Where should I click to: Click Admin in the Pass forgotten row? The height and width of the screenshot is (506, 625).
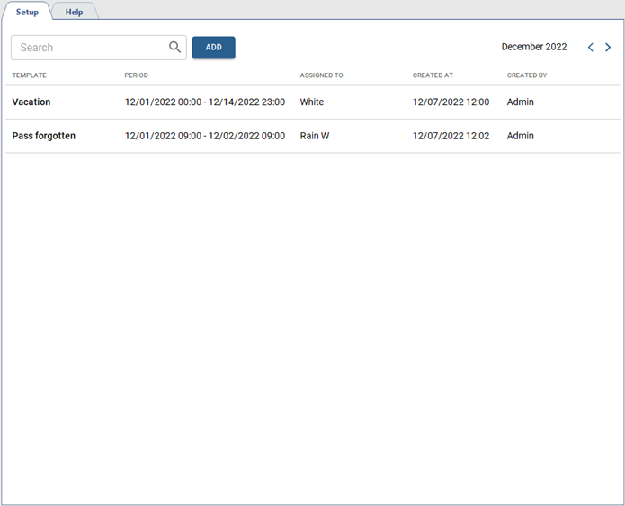tap(521, 136)
